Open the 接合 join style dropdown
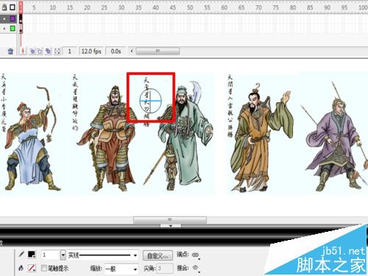Viewport: 368px width, 276px height. click(x=196, y=269)
